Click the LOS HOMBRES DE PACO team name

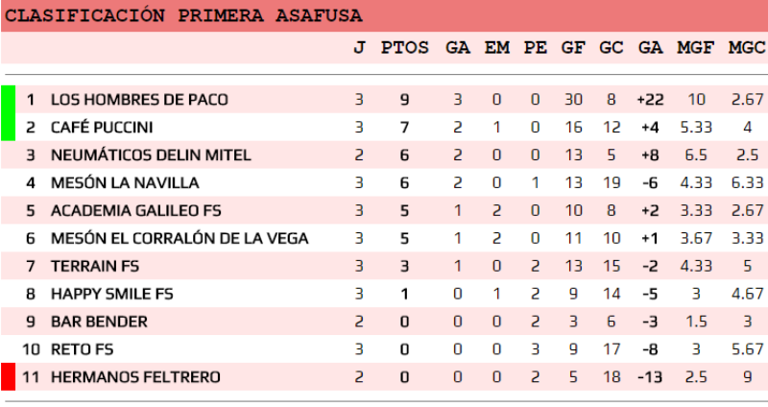tap(139, 99)
